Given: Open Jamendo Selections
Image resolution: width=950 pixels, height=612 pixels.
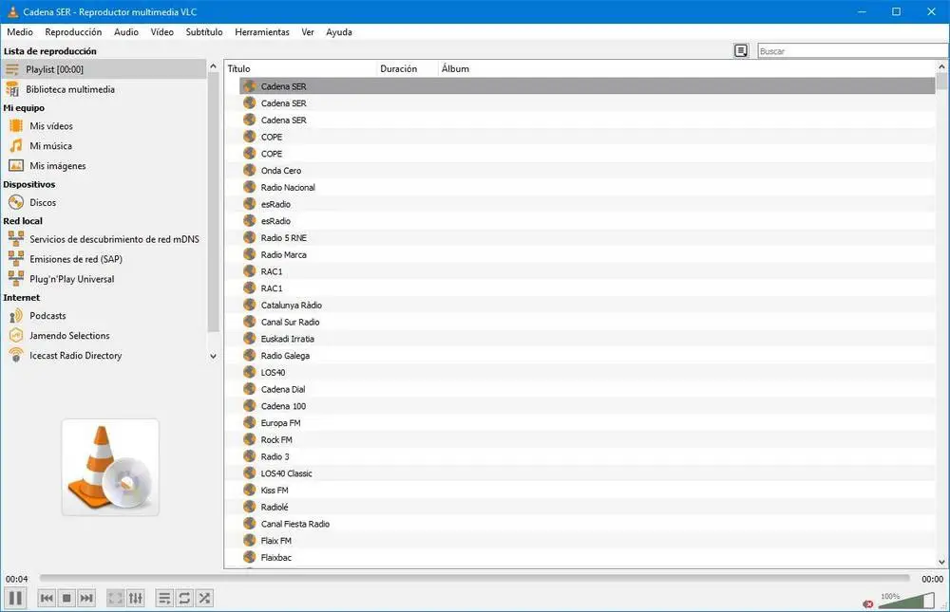Looking at the screenshot, I should (x=104, y=335).
